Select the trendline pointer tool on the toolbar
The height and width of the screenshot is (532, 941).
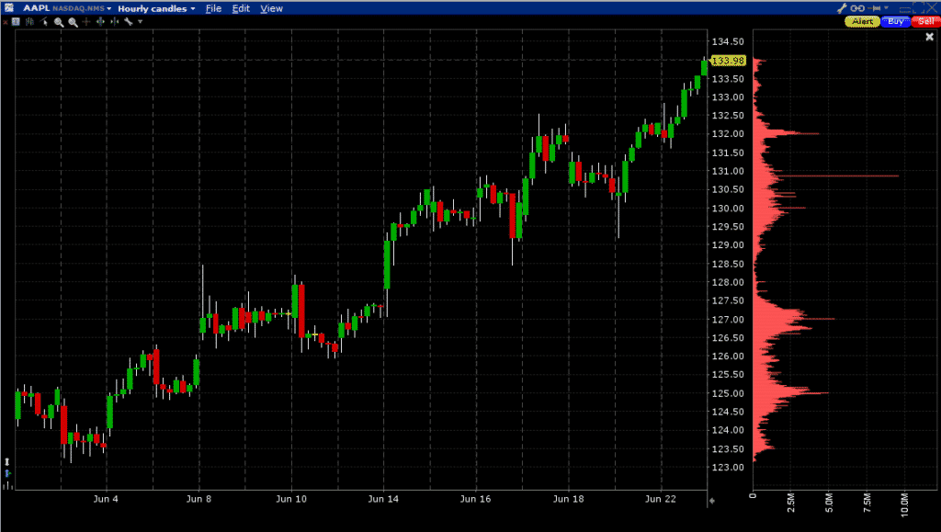tap(43, 22)
